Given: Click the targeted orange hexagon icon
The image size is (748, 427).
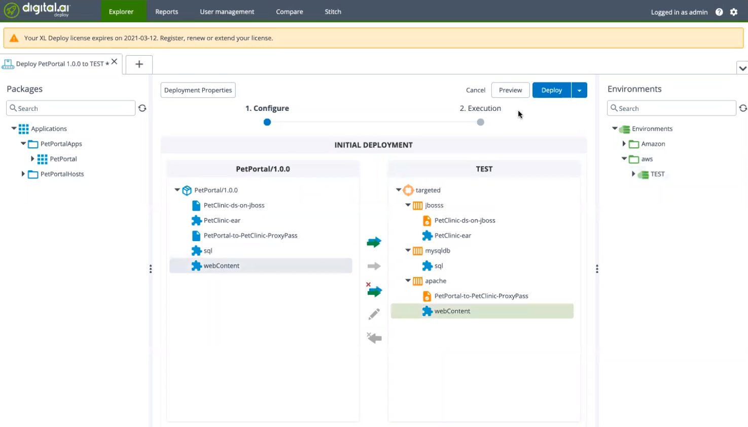Looking at the screenshot, I should (x=408, y=190).
